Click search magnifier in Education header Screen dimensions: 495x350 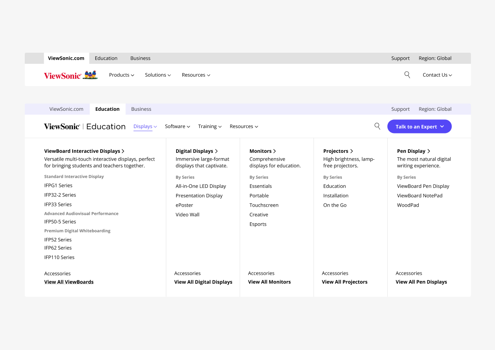point(377,126)
